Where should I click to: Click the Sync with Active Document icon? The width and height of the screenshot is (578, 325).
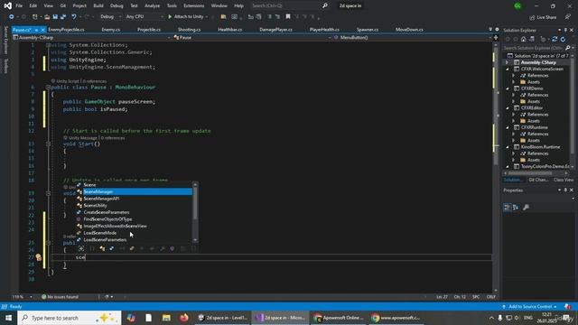[x=555, y=39]
